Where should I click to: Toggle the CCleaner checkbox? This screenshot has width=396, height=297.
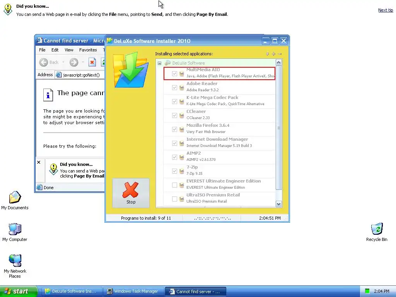(x=174, y=115)
